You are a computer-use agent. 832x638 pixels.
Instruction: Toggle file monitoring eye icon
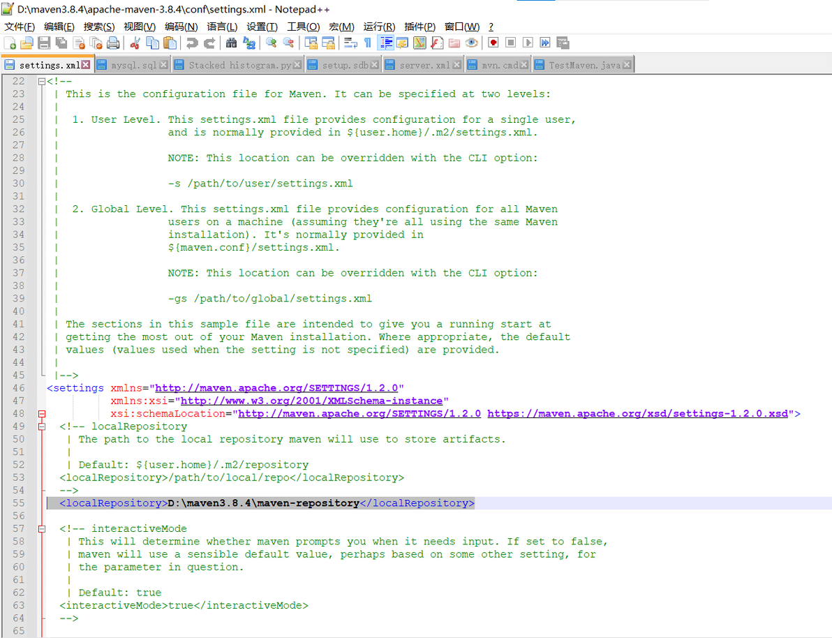click(x=471, y=43)
